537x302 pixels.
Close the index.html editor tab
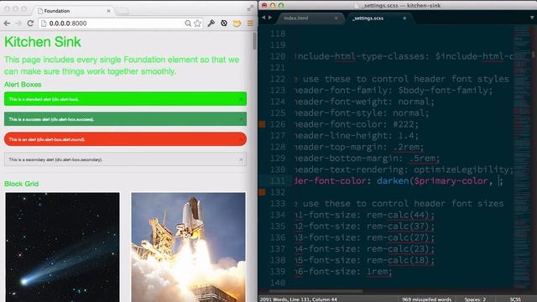tap(336, 18)
